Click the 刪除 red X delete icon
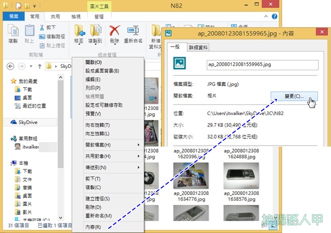The height and width of the screenshot is (233, 331). point(115,31)
